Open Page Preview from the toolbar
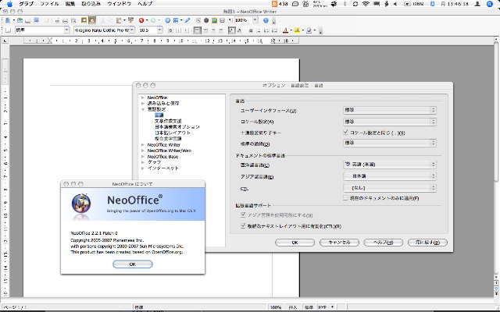Image resolution: width=500 pixels, height=312 pixels. pos(73,20)
